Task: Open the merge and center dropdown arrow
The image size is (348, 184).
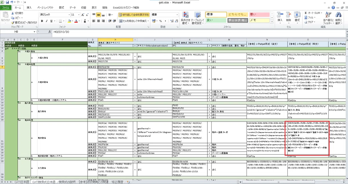Action: 148,21
